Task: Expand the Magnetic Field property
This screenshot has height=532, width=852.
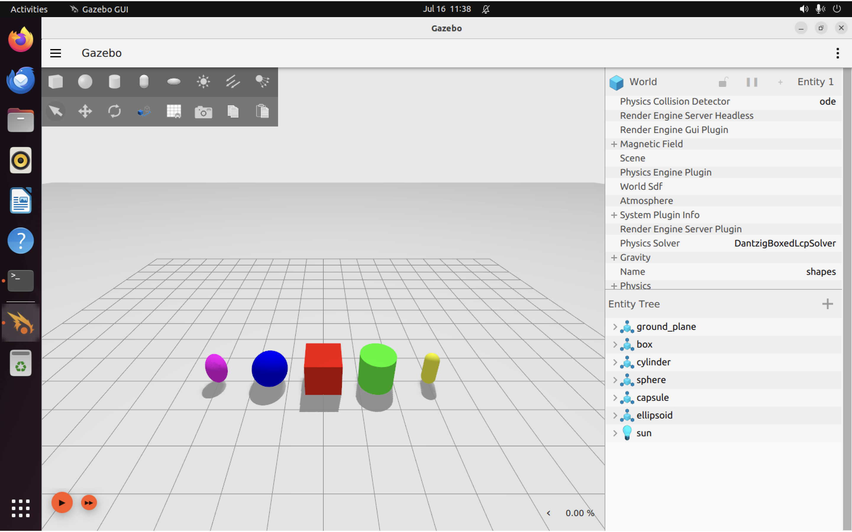Action: (614, 144)
